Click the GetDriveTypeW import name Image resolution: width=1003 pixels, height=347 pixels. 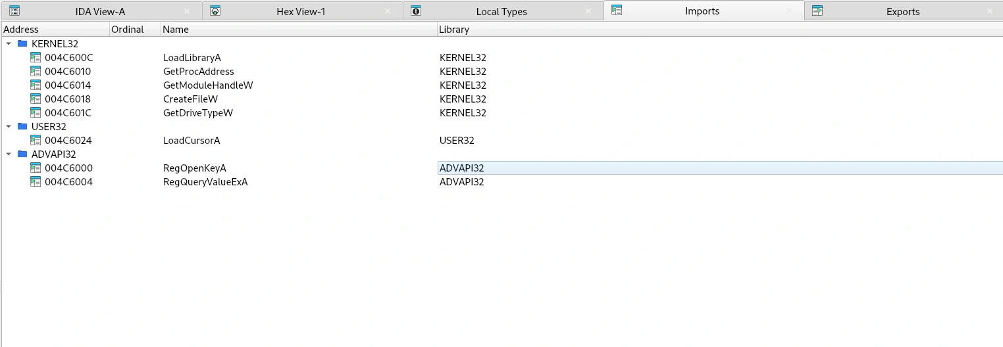198,112
